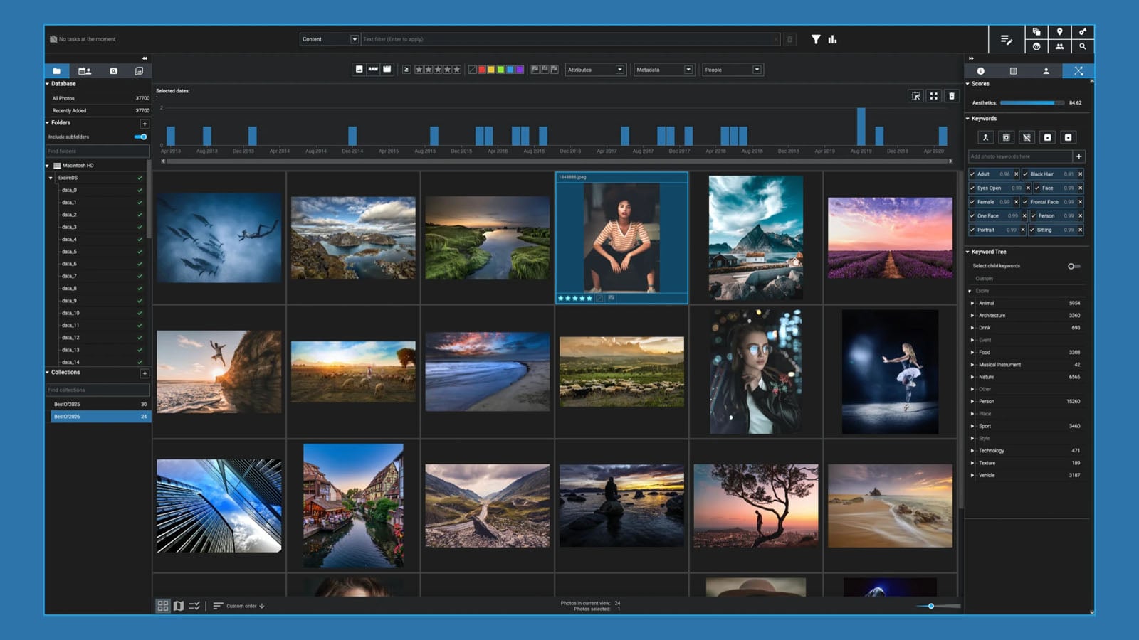Uncheck the Sitting keyword checkbox
Viewport: 1139px width, 640px height.
coord(1032,230)
